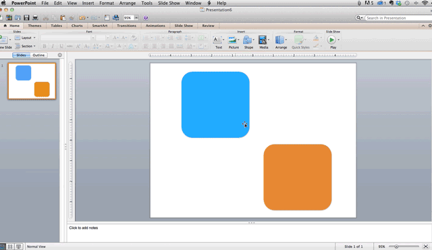432x250 pixels.
Task: Click the Insert Text box icon
Action: pyautogui.click(x=217, y=40)
